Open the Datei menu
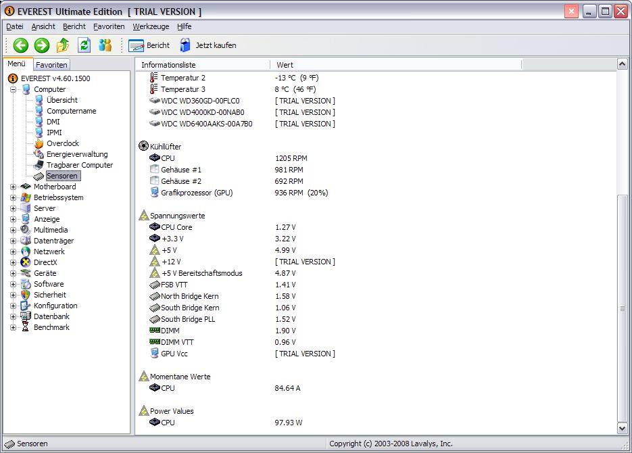The height and width of the screenshot is (453, 632). click(x=14, y=26)
